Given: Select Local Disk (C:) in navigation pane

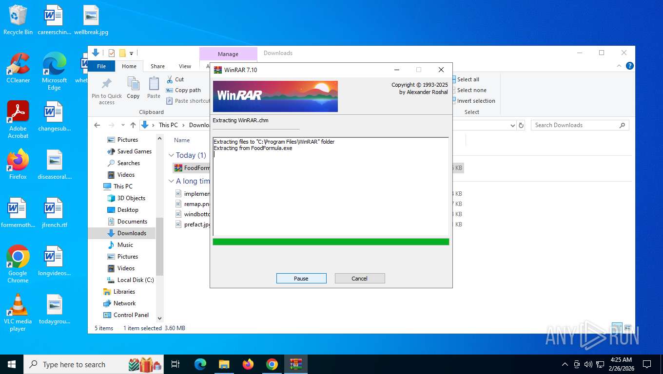Looking at the screenshot, I should [x=130, y=280].
